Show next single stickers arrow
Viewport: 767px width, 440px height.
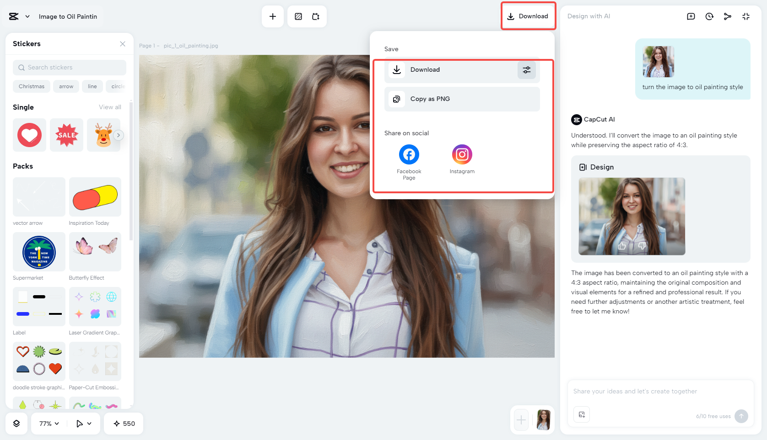pyautogui.click(x=119, y=135)
